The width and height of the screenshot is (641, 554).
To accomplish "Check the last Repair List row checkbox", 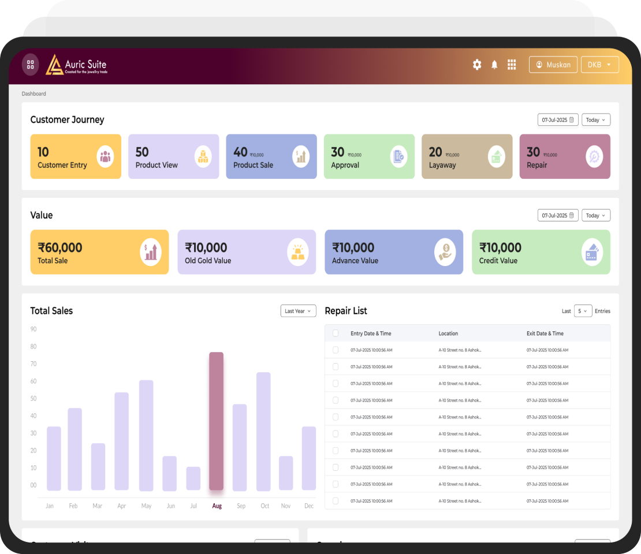I will (x=336, y=501).
